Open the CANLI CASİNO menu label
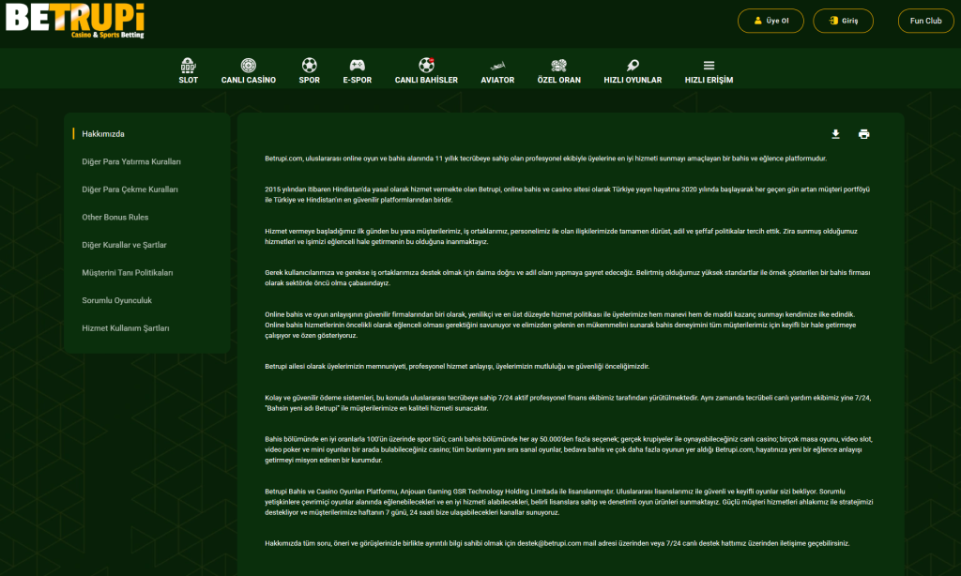The width and height of the screenshot is (961, 576). [248, 80]
